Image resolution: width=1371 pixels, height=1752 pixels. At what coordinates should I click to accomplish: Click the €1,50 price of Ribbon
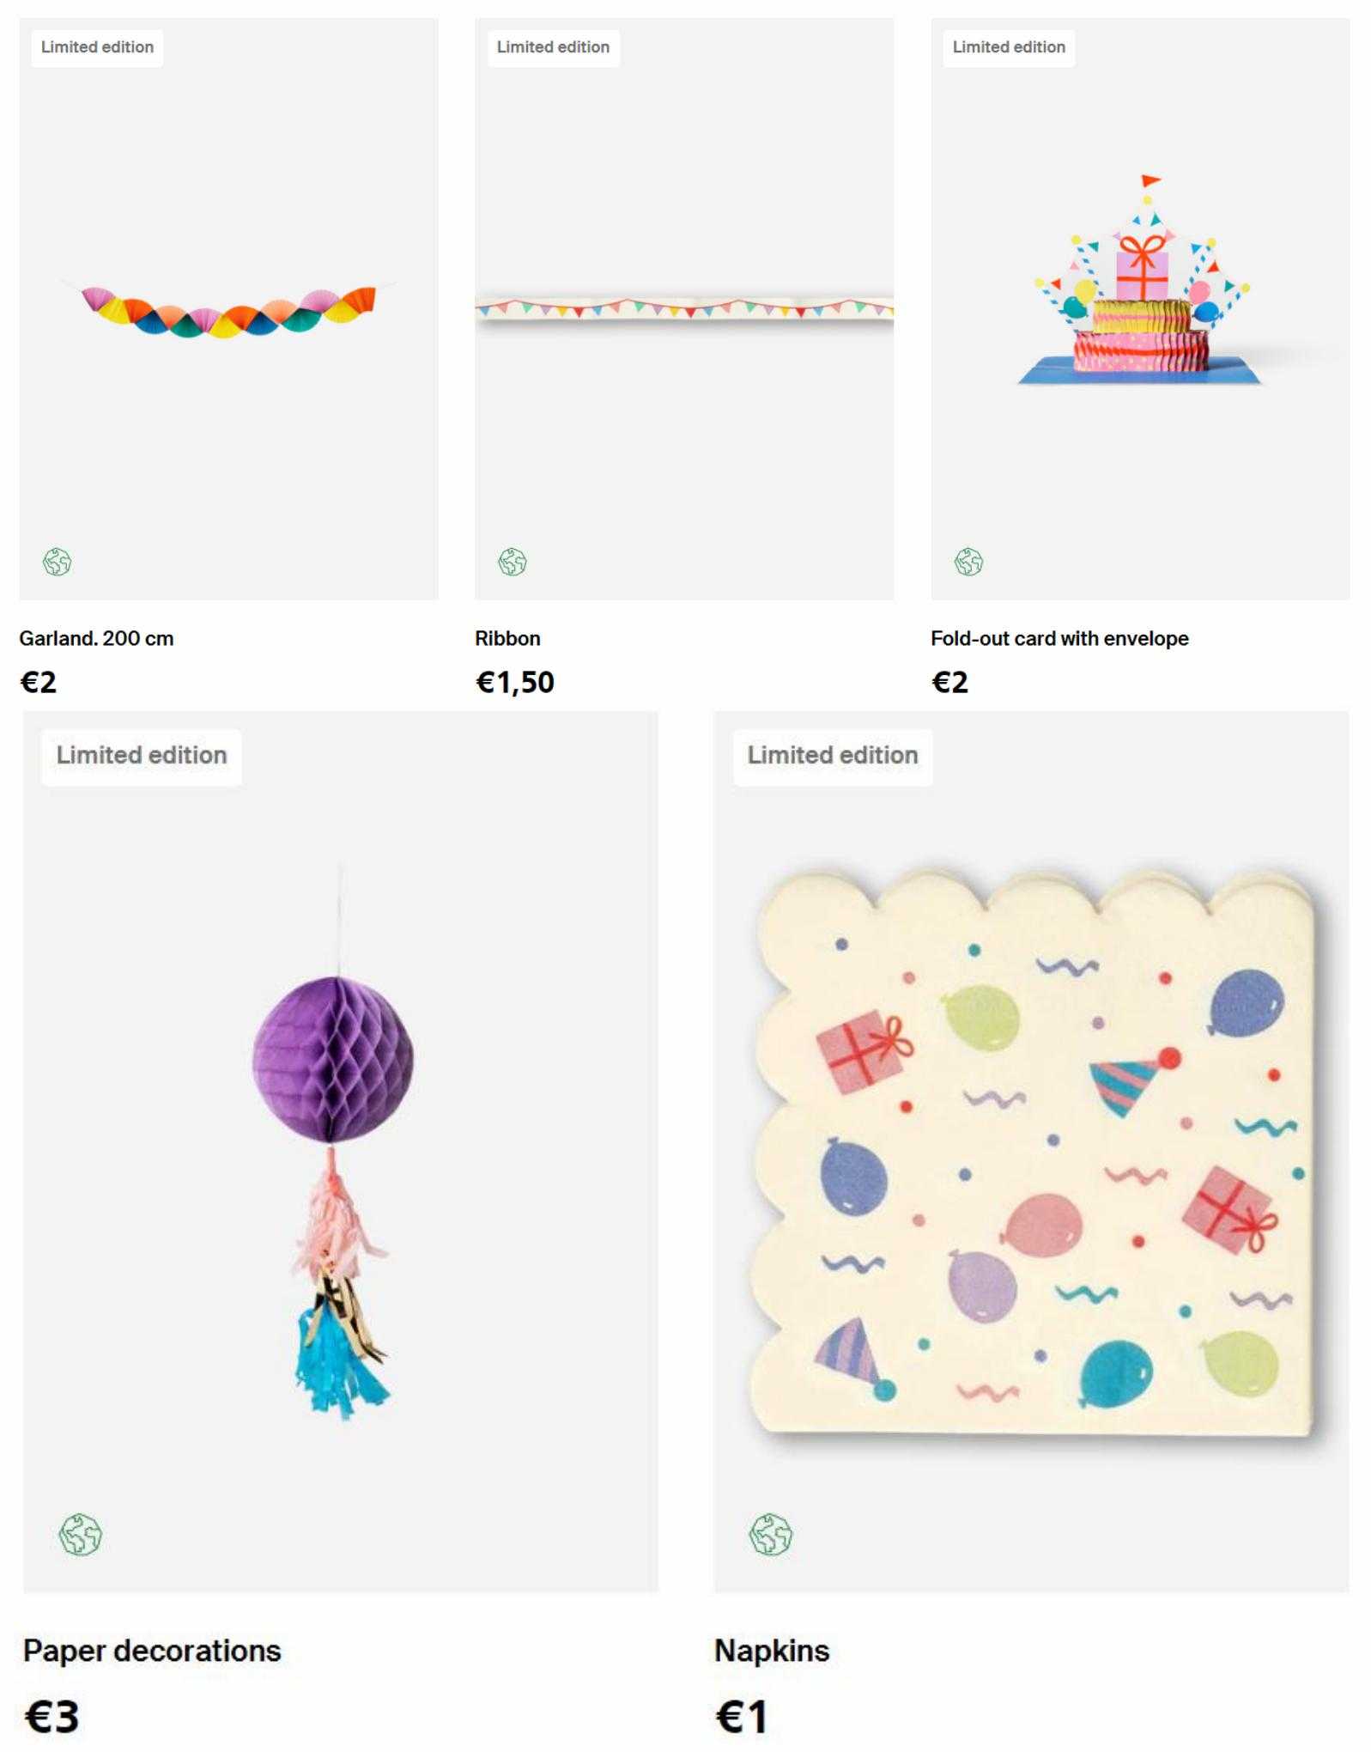point(515,682)
